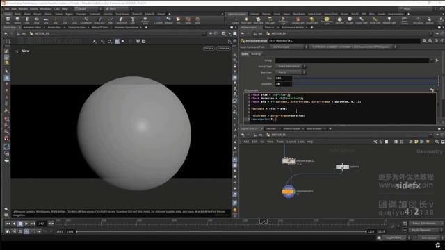
Task: Select the attribwrangle12 node in the network
Action: [289, 161]
